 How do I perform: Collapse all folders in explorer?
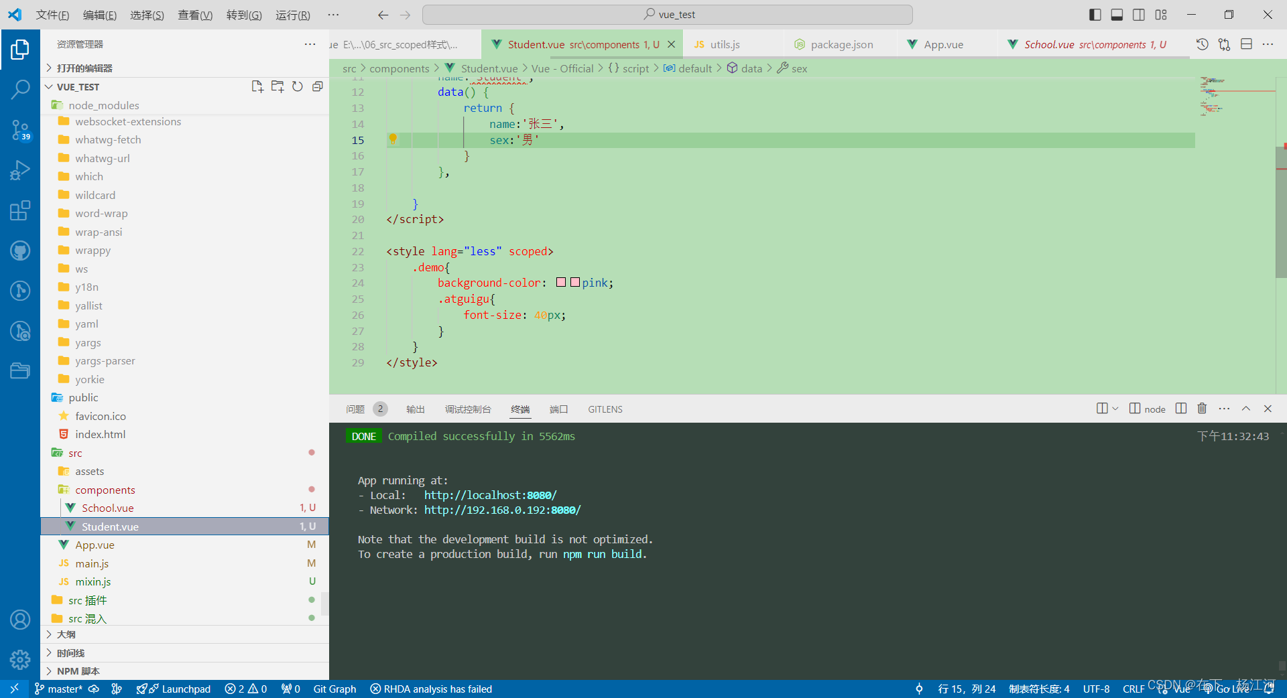[318, 86]
